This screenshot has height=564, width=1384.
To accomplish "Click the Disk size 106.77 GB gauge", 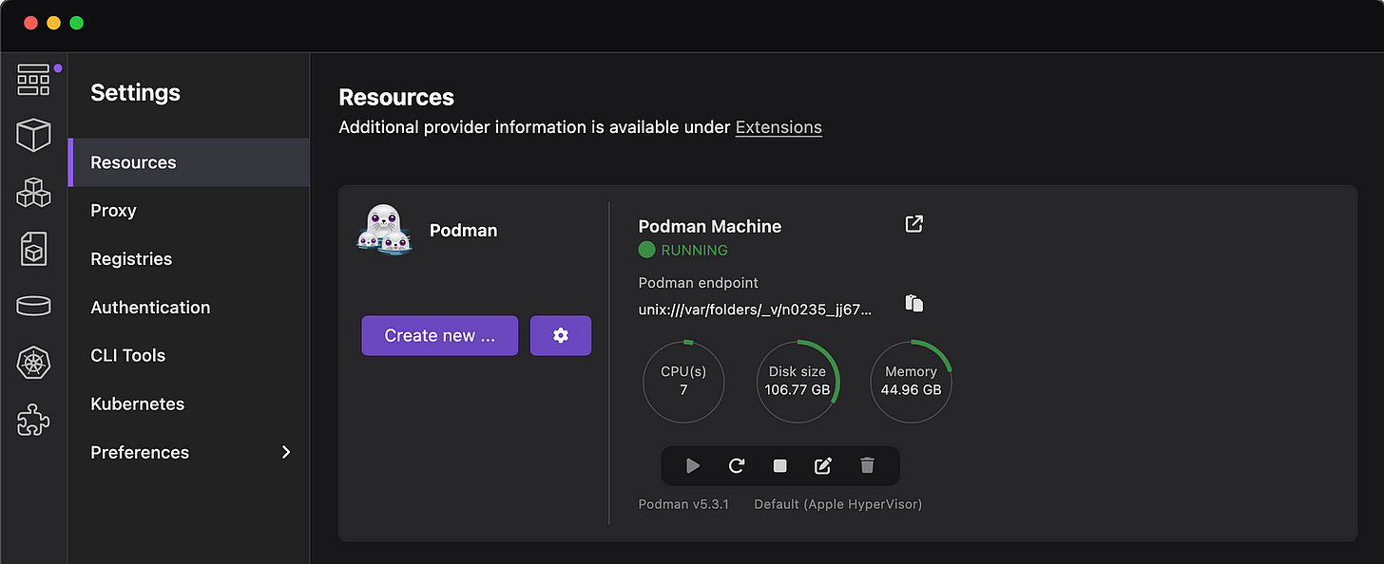I will point(798,381).
